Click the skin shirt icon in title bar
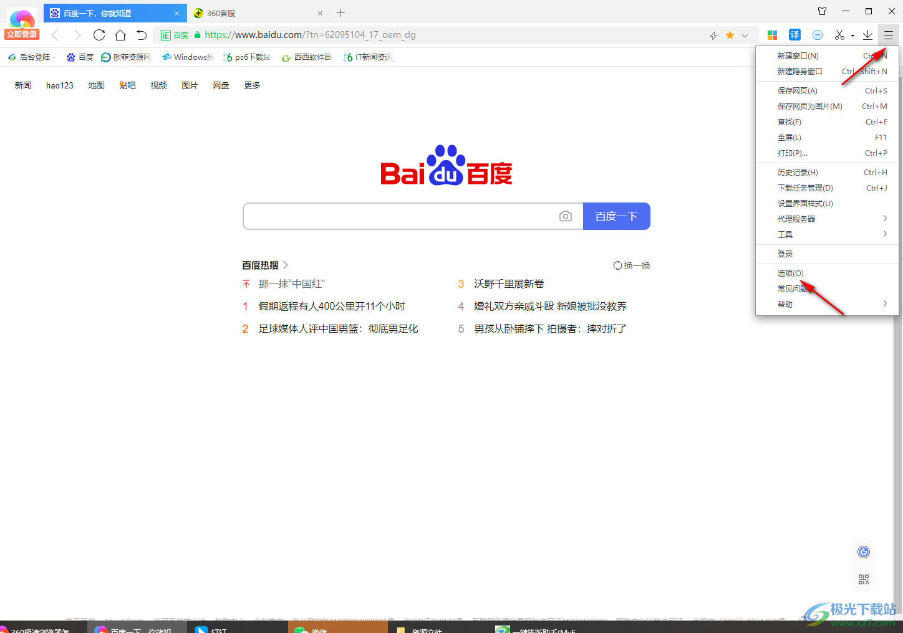This screenshot has height=633, width=903. click(822, 11)
